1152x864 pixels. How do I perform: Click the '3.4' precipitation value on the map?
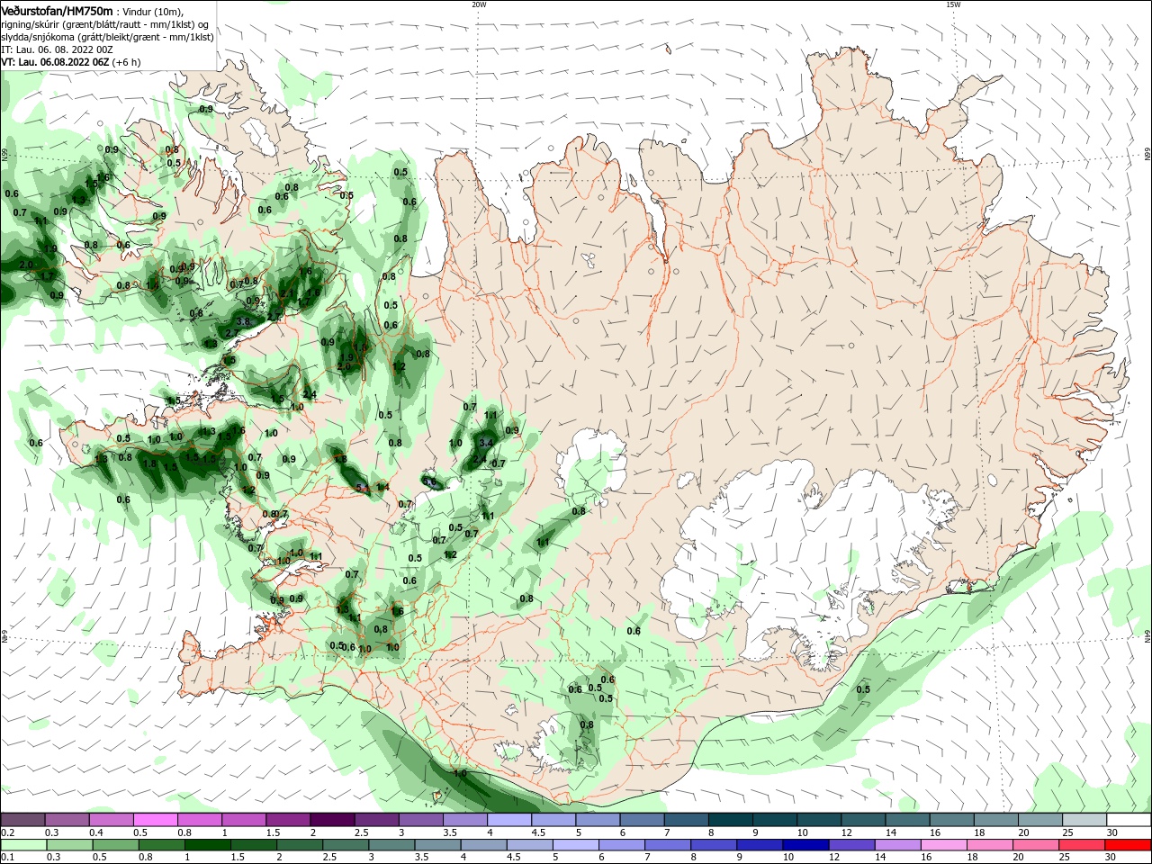pyautogui.click(x=486, y=443)
